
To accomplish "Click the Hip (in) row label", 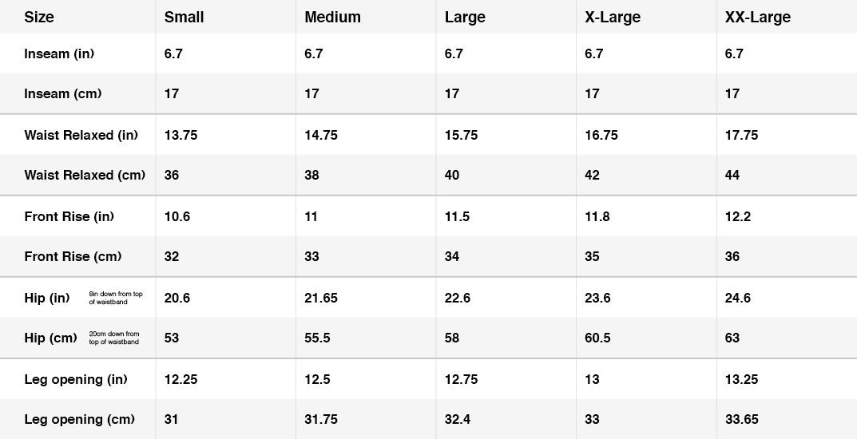I will [47, 299].
